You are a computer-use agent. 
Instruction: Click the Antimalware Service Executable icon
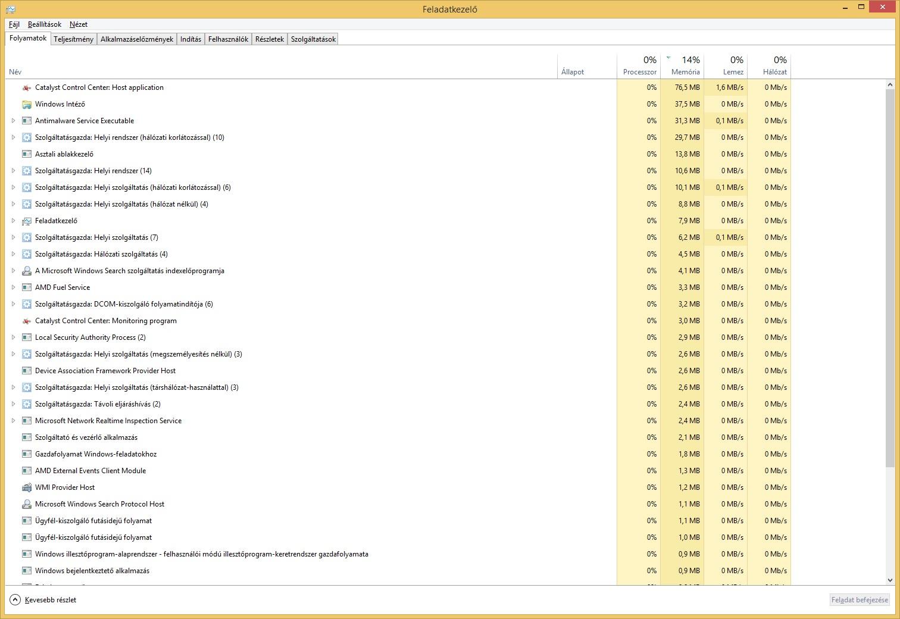[x=26, y=121]
